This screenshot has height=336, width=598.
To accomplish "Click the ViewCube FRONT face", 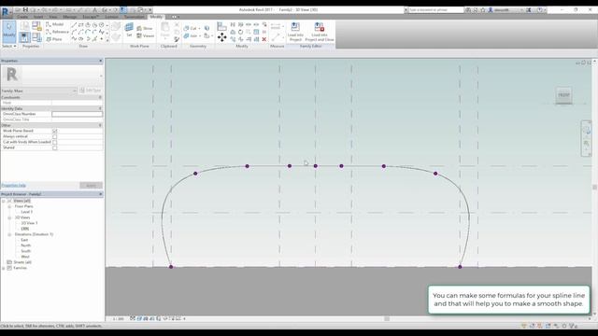I will coord(563,95).
